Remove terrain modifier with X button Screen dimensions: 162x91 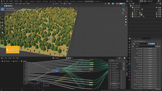(x=158, y=44)
